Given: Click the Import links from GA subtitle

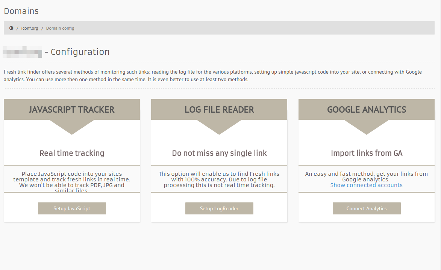Looking at the screenshot, I should tap(367, 153).
